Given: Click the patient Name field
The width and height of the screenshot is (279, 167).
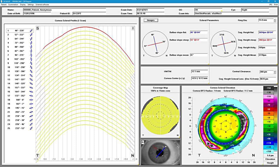Looking at the screenshot, I should click(x=64, y=10).
